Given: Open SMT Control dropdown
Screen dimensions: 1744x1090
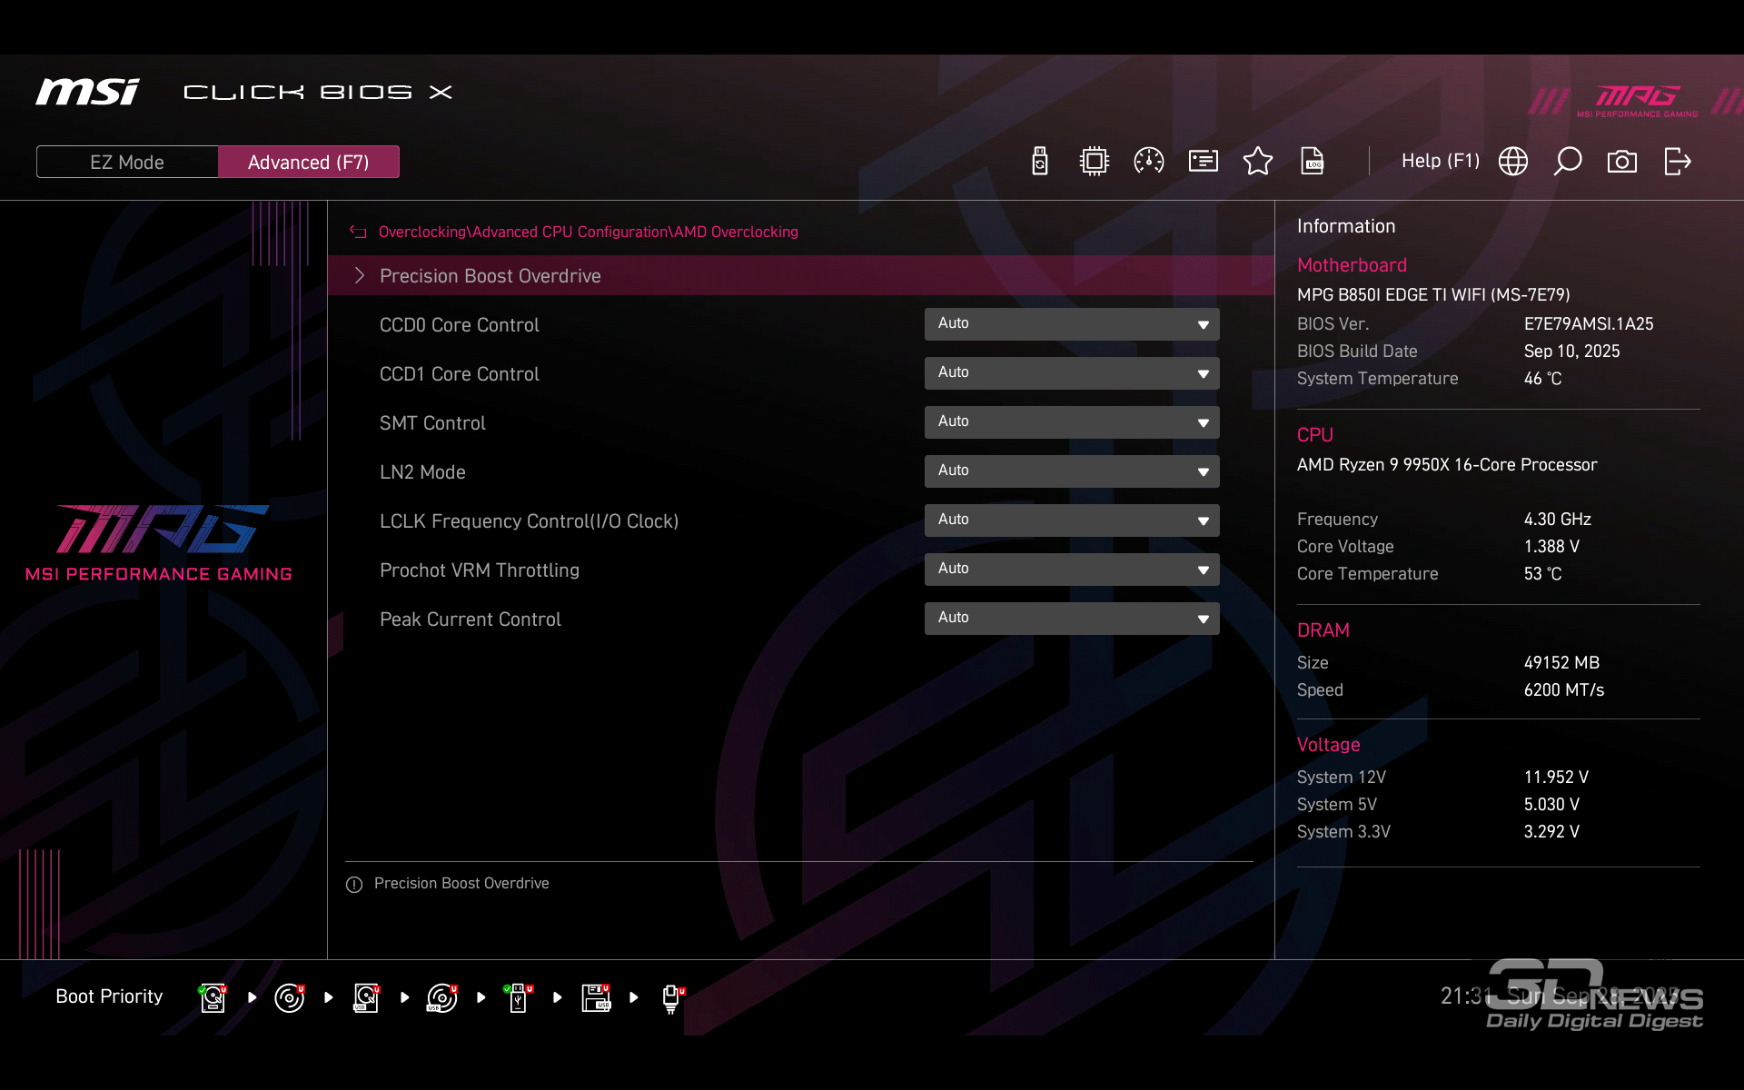Looking at the screenshot, I should (x=1071, y=422).
